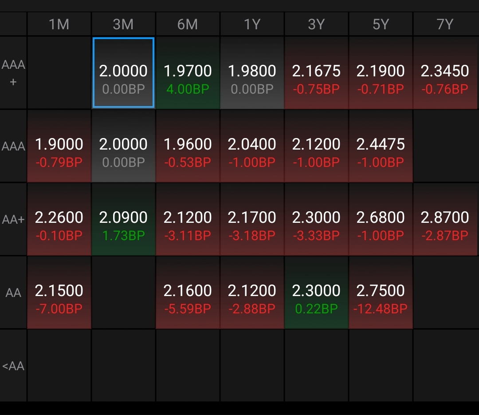The height and width of the screenshot is (415, 479).
Task: Select the AA+ row label
Action: point(13,219)
